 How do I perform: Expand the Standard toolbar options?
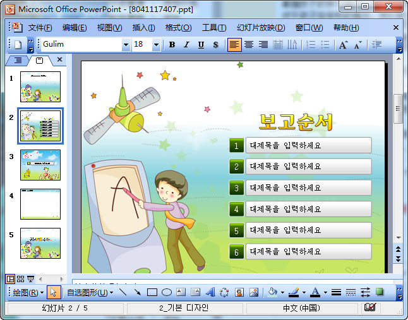pyautogui.click(x=30, y=45)
